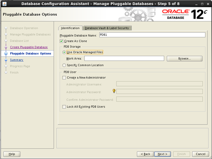Select Pluggable Database Options step in sidebar

point(31,54)
